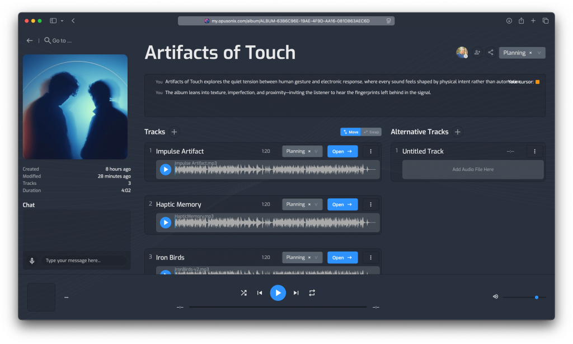The image size is (573, 344).
Task: Switch to Swap mode for tracks
Action: pos(371,132)
